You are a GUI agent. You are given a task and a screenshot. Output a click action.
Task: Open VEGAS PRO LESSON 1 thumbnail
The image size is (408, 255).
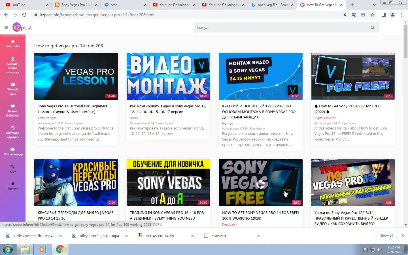click(x=76, y=76)
